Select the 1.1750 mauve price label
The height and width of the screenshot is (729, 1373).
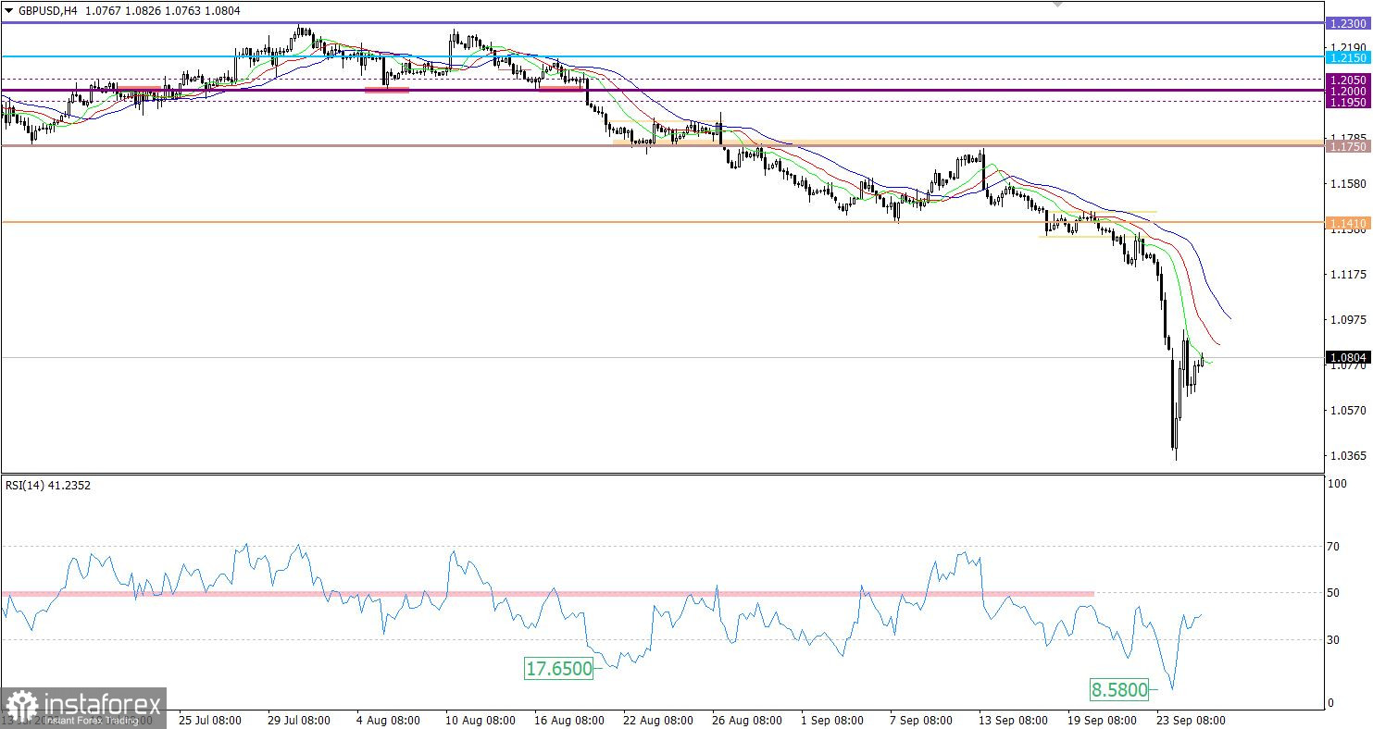(x=1347, y=147)
